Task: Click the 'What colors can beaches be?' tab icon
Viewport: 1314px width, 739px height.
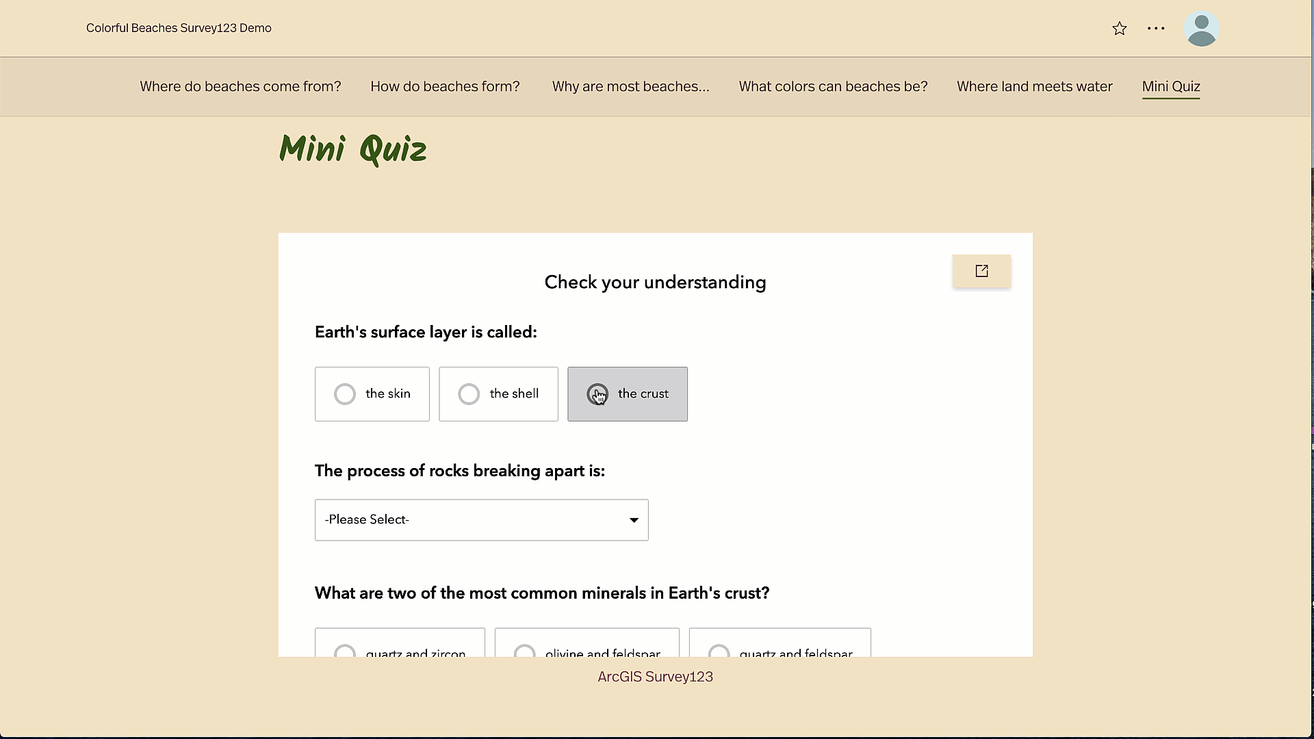Action: [x=832, y=87]
